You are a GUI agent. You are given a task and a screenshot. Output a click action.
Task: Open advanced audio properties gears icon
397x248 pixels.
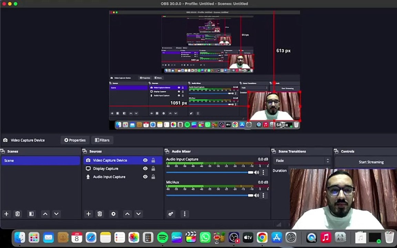171,214
